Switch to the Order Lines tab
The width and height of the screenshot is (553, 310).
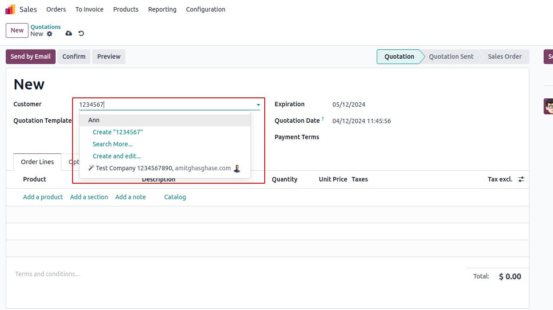(x=37, y=162)
